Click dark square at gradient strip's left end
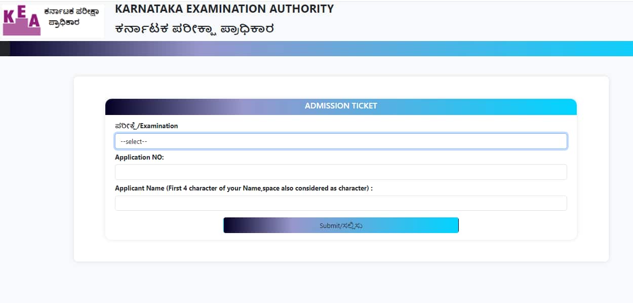Viewport: 633px width, 303px height. coord(5,49)
